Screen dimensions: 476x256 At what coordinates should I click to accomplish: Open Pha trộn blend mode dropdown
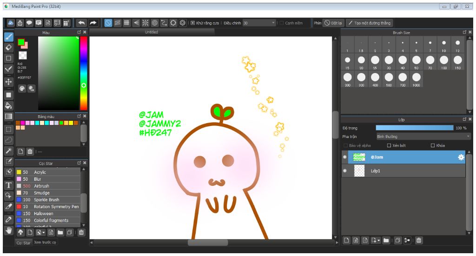pos(423,137)
